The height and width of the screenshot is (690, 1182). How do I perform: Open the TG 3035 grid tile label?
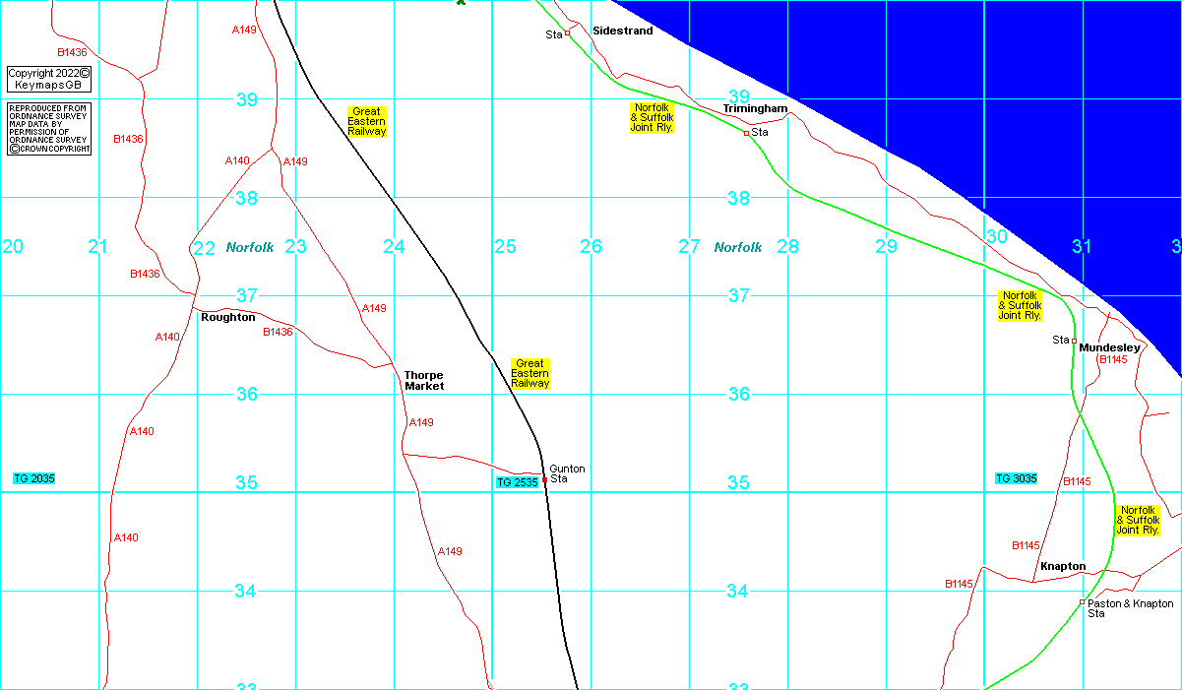(1016, 478)
